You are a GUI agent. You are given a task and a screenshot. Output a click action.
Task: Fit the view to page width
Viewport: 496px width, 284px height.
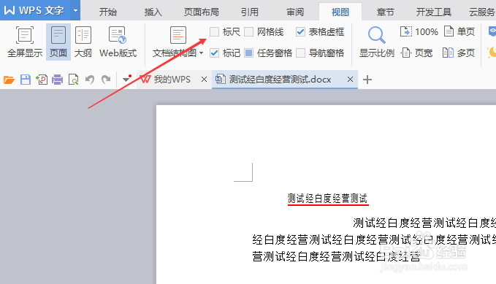coord(416,53)
